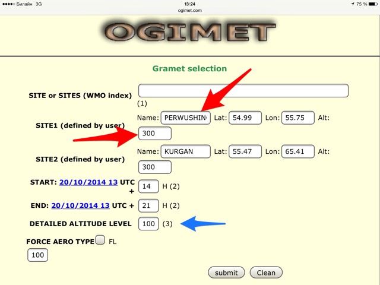
Task: Edit the FL value field 100
Action: [x=37, y=255]
